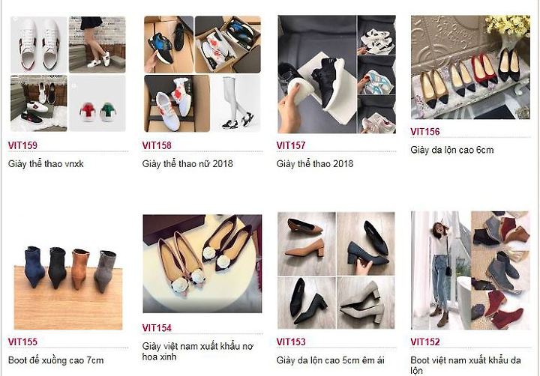Open the VIT152 product code link
Image resolution: width=540 pixels, height=376 pixels.
point(425,342)
